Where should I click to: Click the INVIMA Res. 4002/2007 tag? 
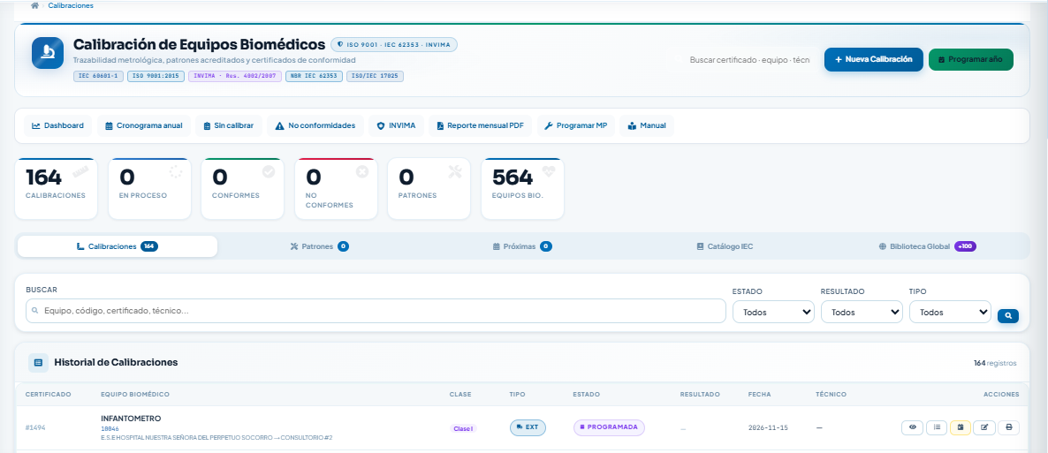[x=234, y=76]
